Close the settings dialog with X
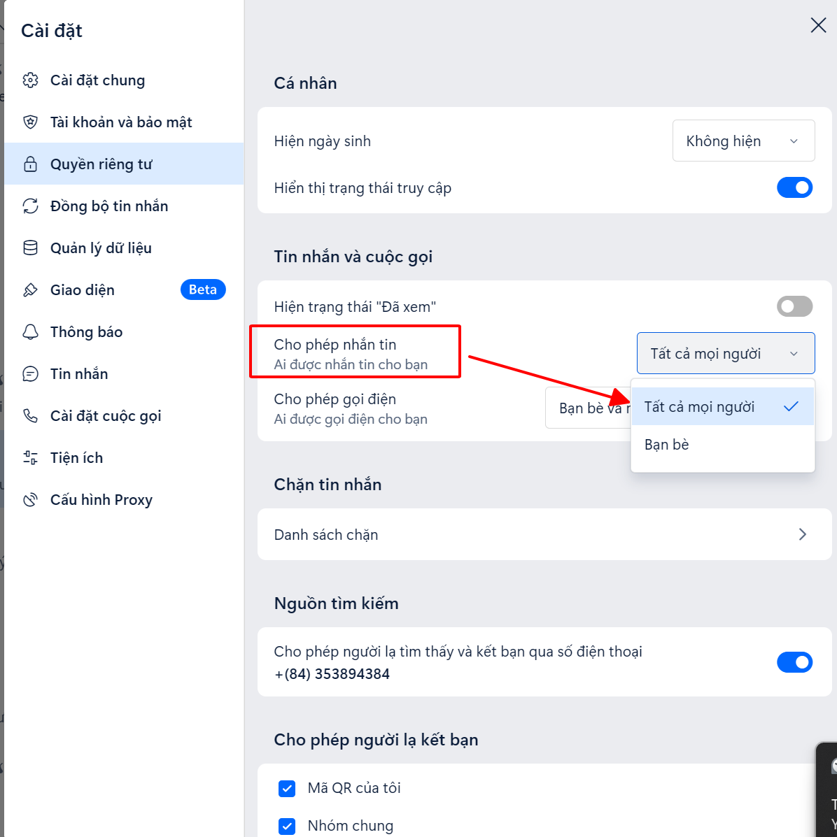Image resolution: width=837 pixels, height=837 pixels. (x=818, y=25)
